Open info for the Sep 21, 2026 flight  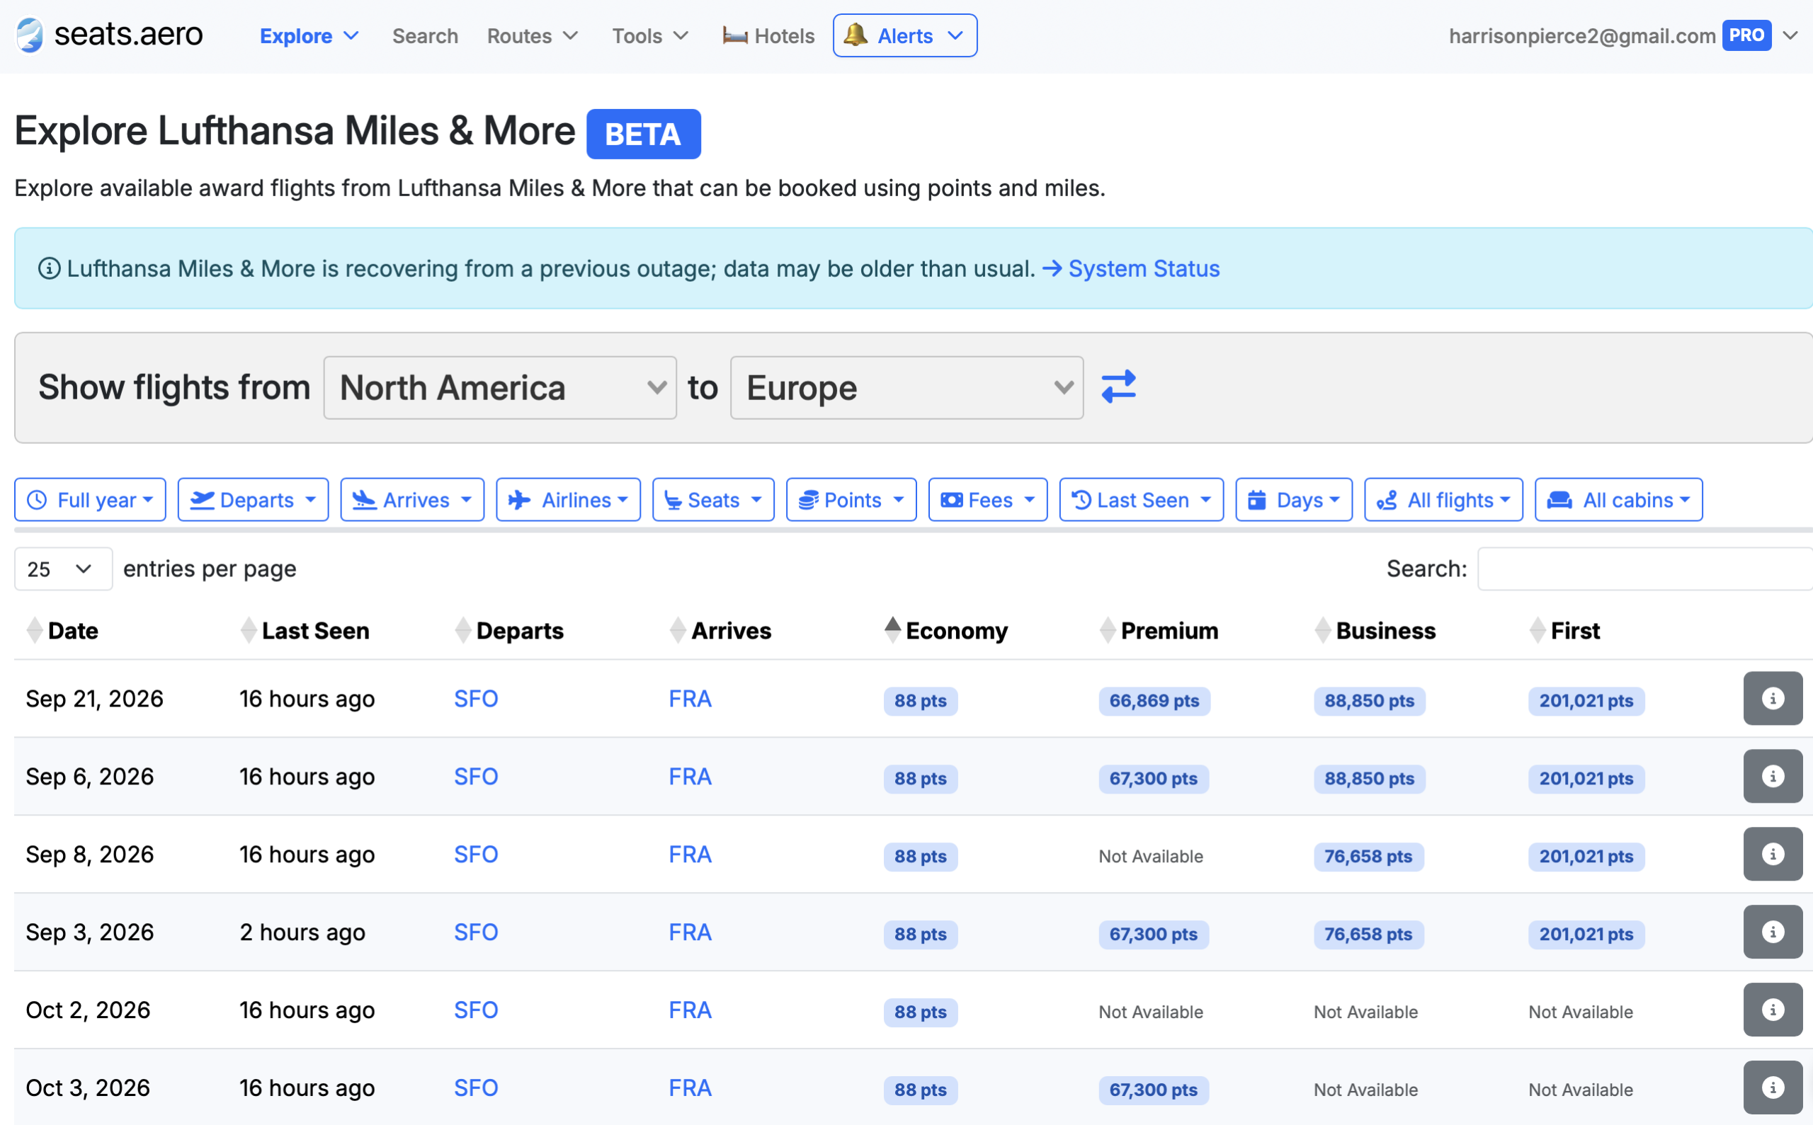click(1772, 699)
